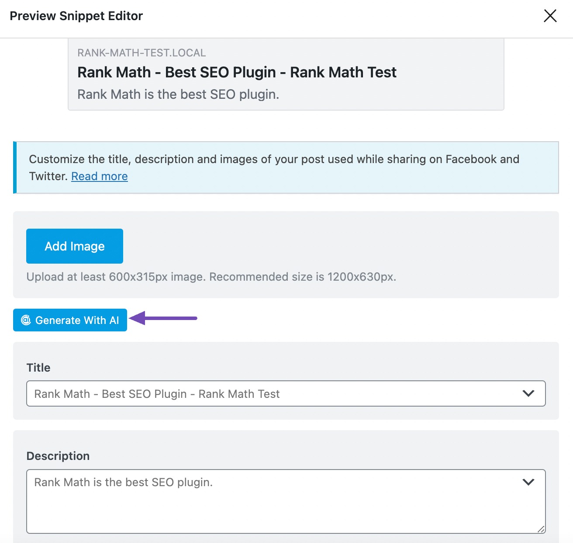Screen dimensions: 573x543
Task: Click the Facebook and Twitter customize notice text
Action: coord(274,167)
